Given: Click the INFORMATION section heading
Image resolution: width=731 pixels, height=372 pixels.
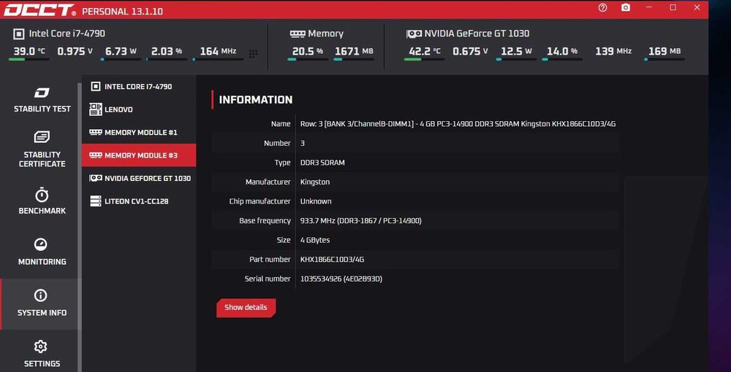Looking at the screenshot, I should [256, 99].
